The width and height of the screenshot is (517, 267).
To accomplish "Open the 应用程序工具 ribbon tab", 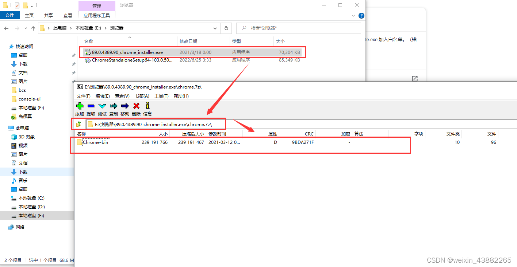I will point(97,15).
